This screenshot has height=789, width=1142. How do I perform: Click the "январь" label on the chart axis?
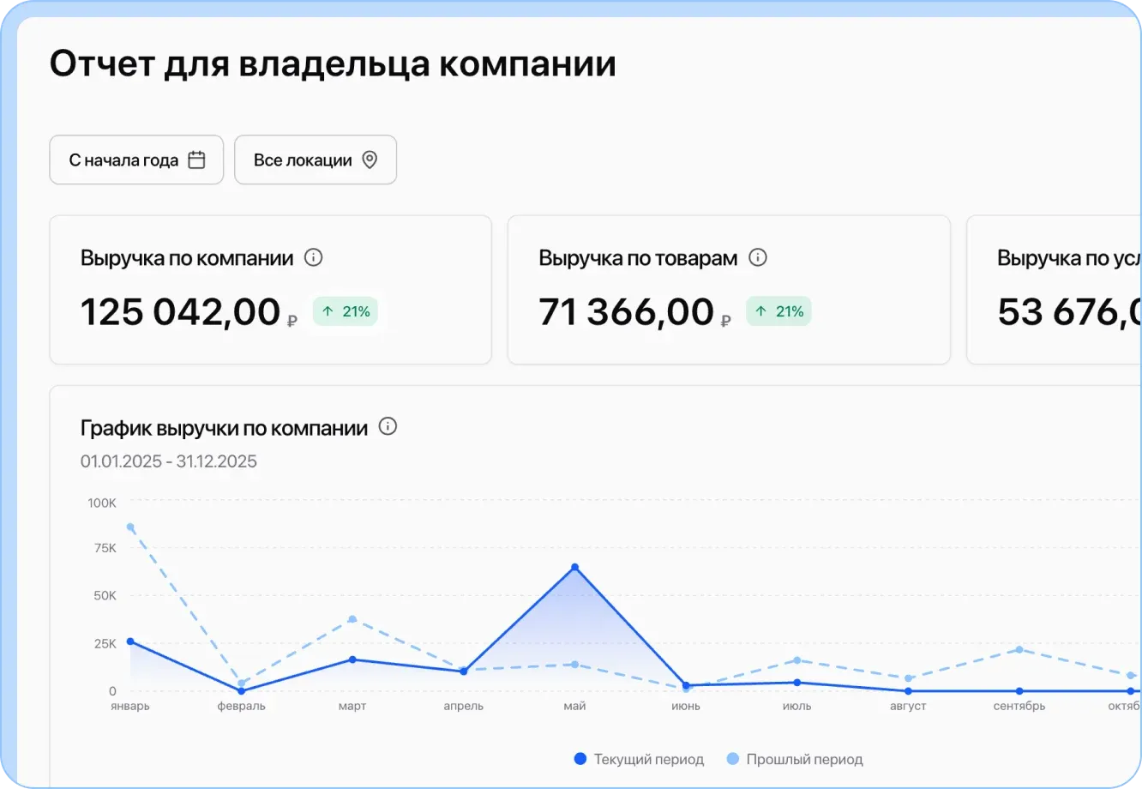tap(129, 706)
